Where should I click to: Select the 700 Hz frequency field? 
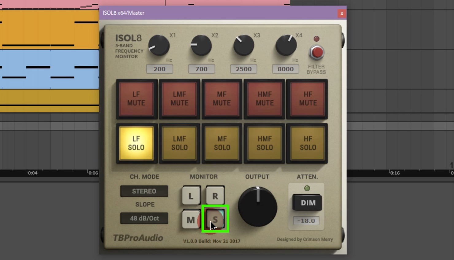point(202,69)
